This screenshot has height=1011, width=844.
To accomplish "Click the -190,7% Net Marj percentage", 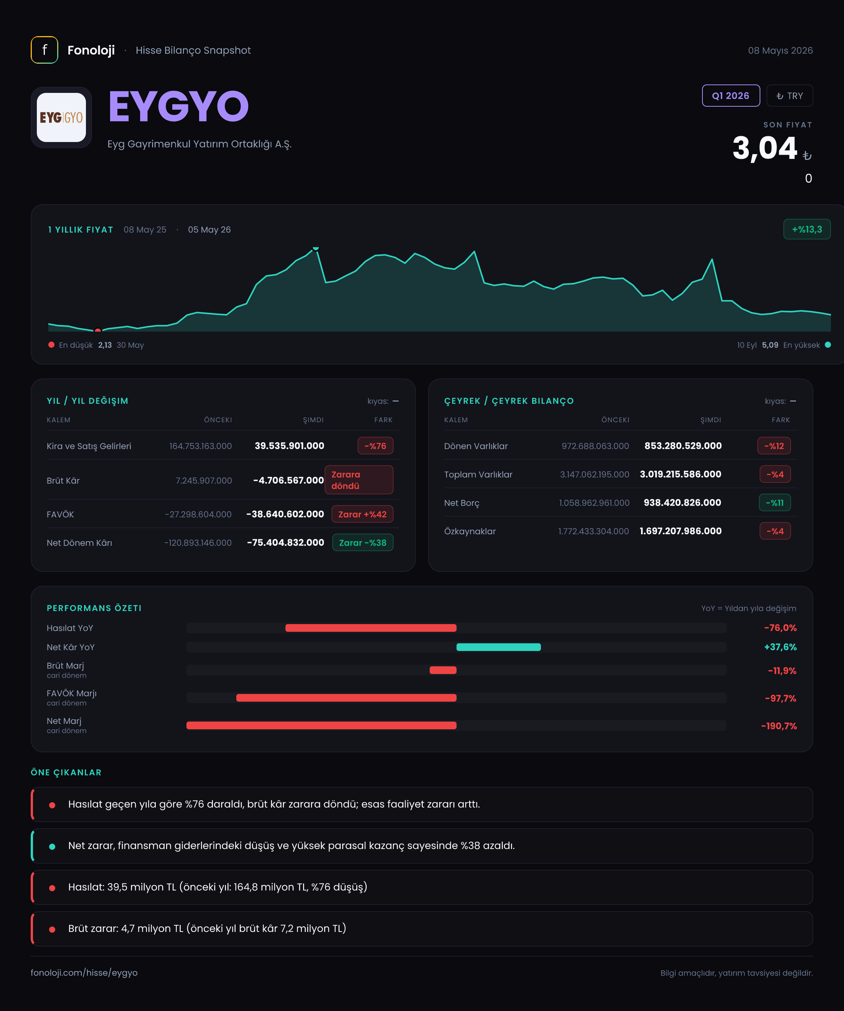I will (778, 726).
